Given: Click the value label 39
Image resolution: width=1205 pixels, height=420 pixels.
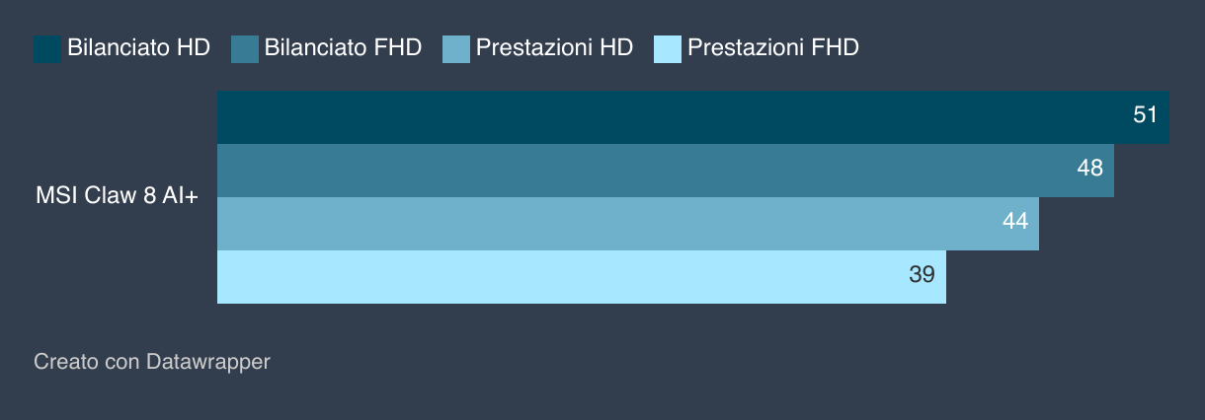Looking at the screenshot, I should pyautogui.click(x=922, y=275).
